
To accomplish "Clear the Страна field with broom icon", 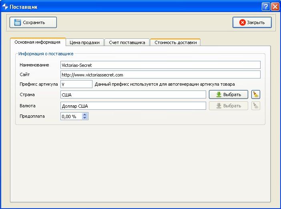I will point(256,94).
